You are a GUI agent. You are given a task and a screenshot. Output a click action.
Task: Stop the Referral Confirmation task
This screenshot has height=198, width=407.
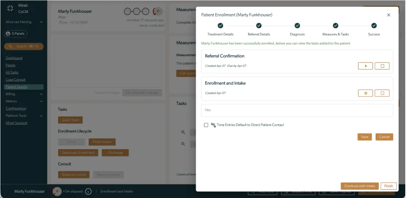pyautogui.click(x=382, y=66)
